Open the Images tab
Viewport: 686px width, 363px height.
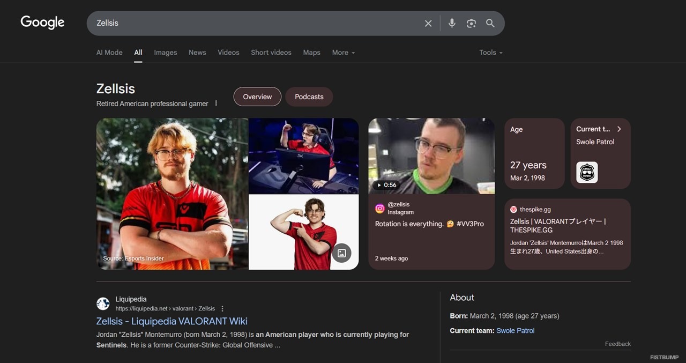(x=166, y=53)
